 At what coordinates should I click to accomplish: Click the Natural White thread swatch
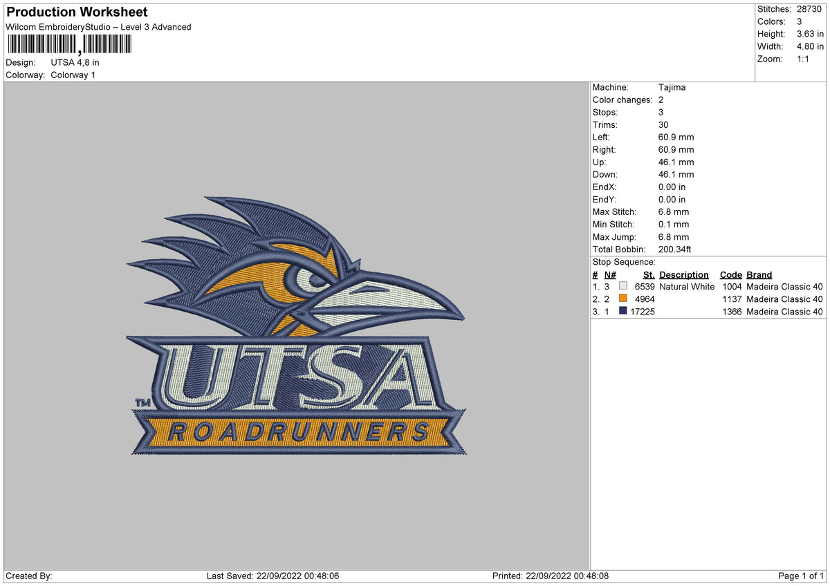623,286
